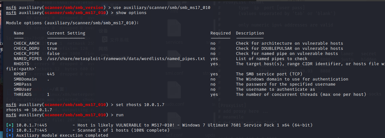Select the faint smi.conf file icon
Image resolution: width=385 pixels, height=138 pixels.
coord(174,63)
